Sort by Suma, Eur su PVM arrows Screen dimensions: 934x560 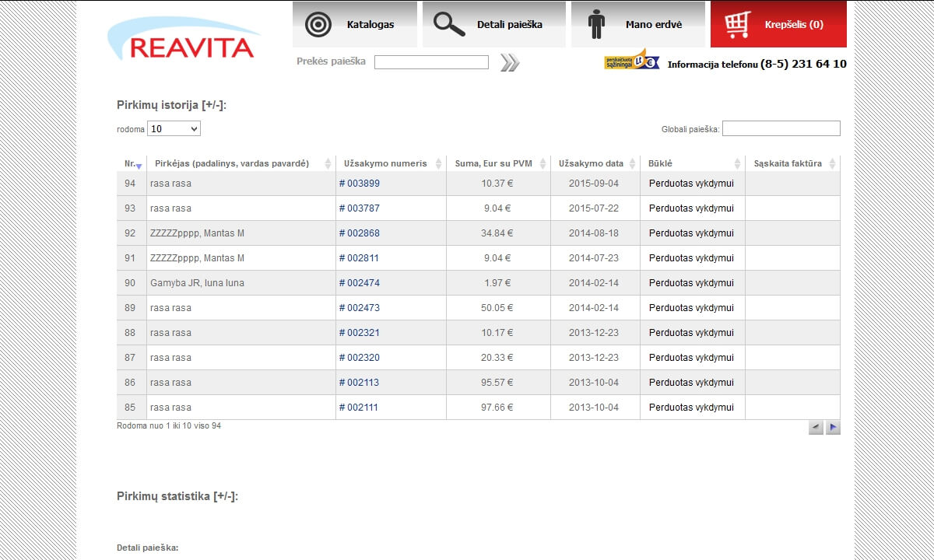click(542, 164)
